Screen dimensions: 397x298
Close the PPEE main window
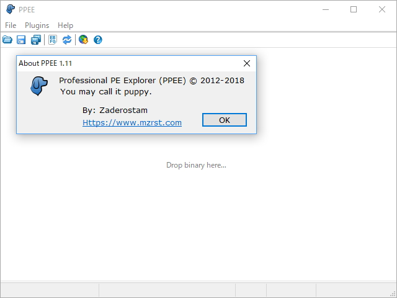click(x=382, y=10)
